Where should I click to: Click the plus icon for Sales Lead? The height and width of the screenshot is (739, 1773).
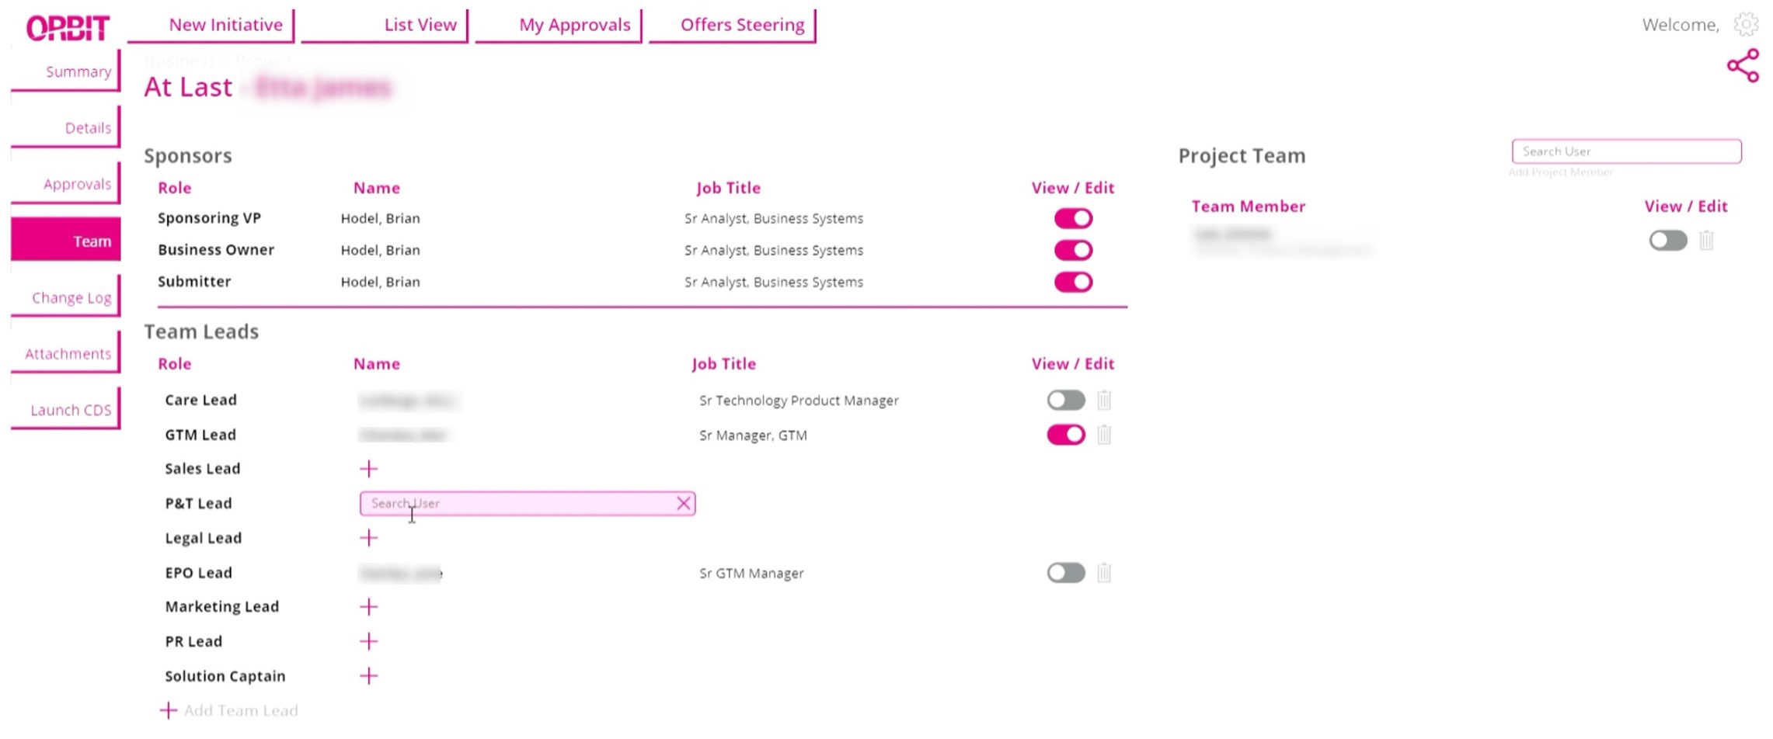click(x=369, y=469)
